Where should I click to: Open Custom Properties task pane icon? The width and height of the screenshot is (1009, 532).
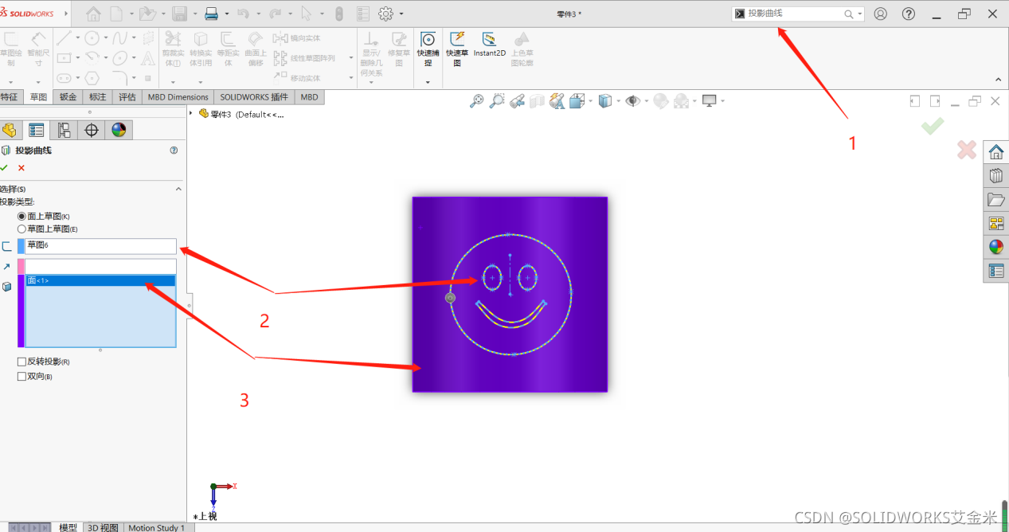click(x=996, y=271)
